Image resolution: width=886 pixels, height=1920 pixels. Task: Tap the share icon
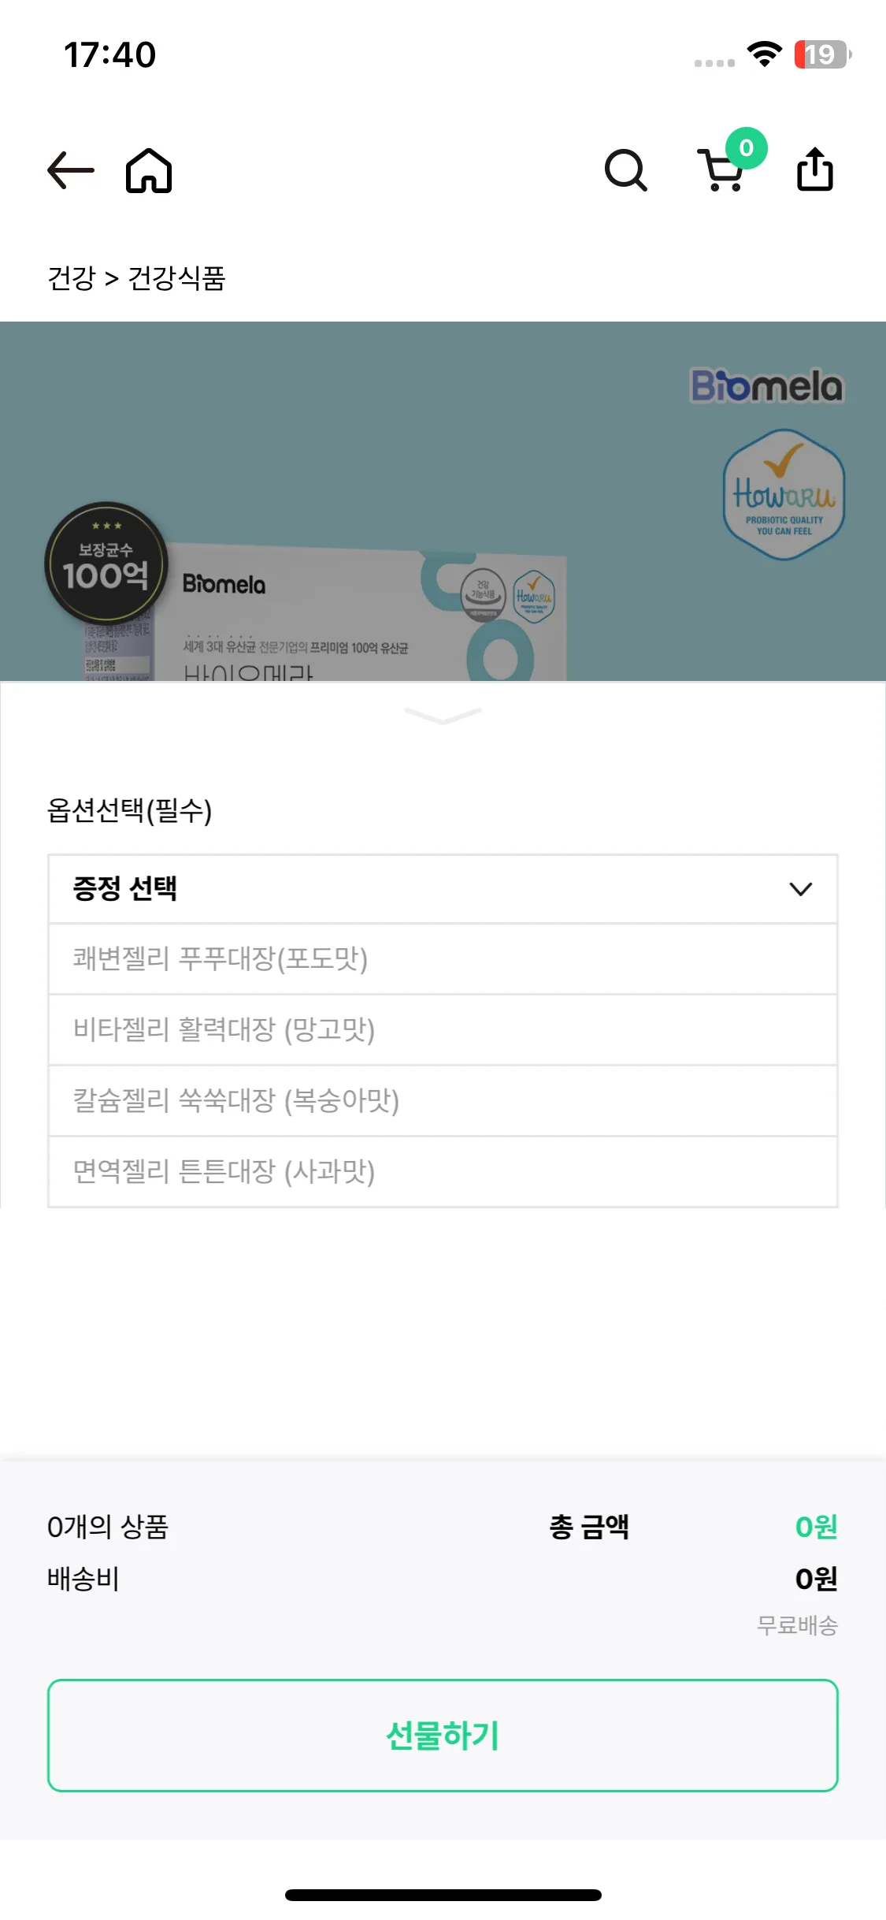pyautogui.click(x=815, y=169)
